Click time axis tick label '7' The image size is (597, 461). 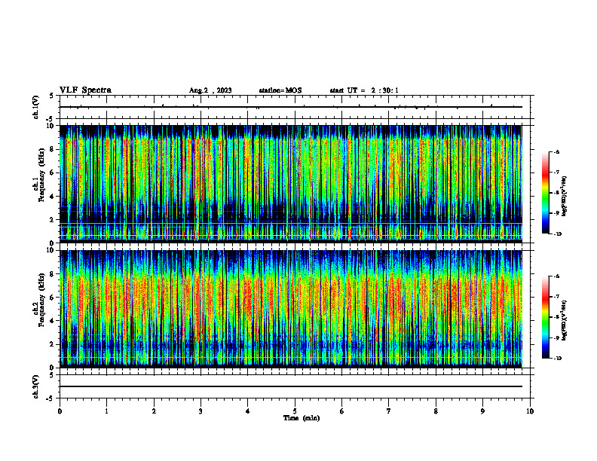389,411
